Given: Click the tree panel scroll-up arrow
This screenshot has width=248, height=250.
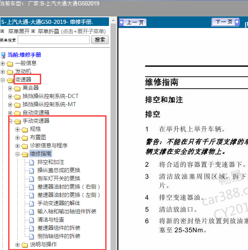Looking at the screenshot, I should (114, 21).
